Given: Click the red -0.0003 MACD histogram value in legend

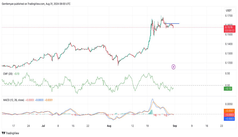Looking at the screenshot, I should click(29, 100).
